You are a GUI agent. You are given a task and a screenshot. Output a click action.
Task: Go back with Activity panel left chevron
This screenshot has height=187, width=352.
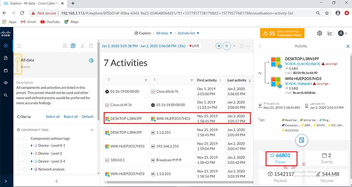[x=260, y=46]
